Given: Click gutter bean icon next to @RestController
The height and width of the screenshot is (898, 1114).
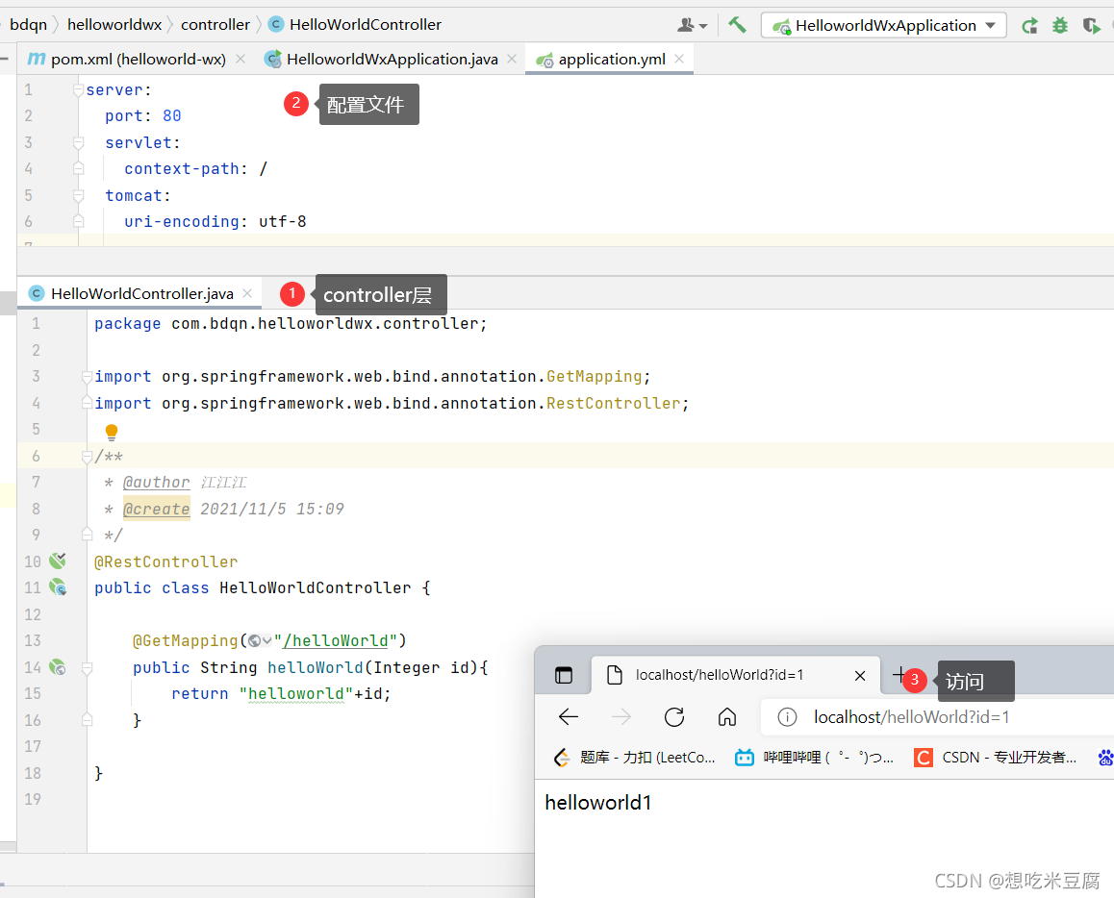Looking at the screenshot, I should [x=58, y=561].
